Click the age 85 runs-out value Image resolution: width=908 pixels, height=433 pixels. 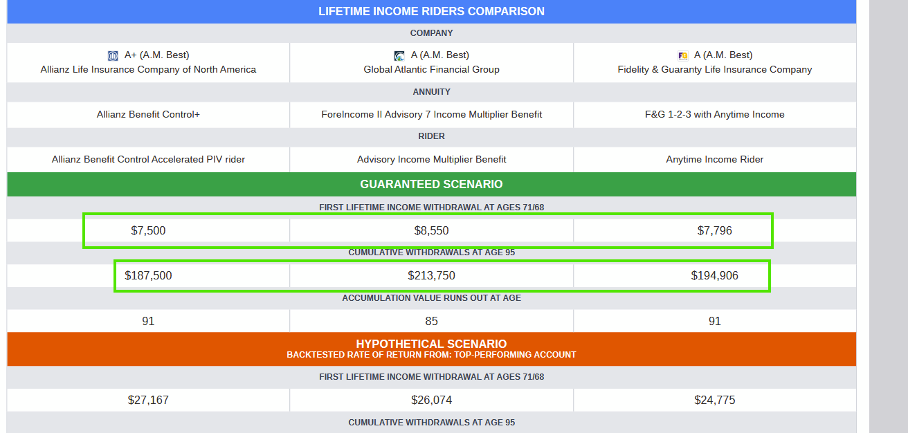click(x=431, y=321)
